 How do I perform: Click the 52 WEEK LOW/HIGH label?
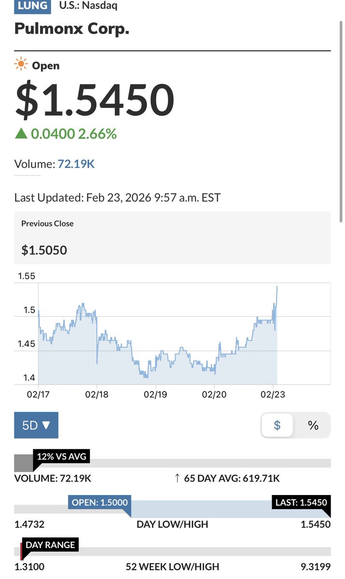(172, 566)
